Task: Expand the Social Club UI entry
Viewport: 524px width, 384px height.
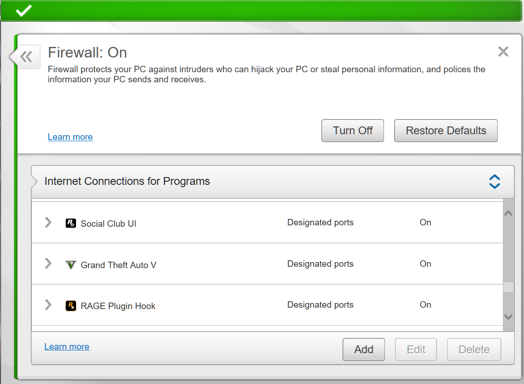Action: [x=48, y=223]
